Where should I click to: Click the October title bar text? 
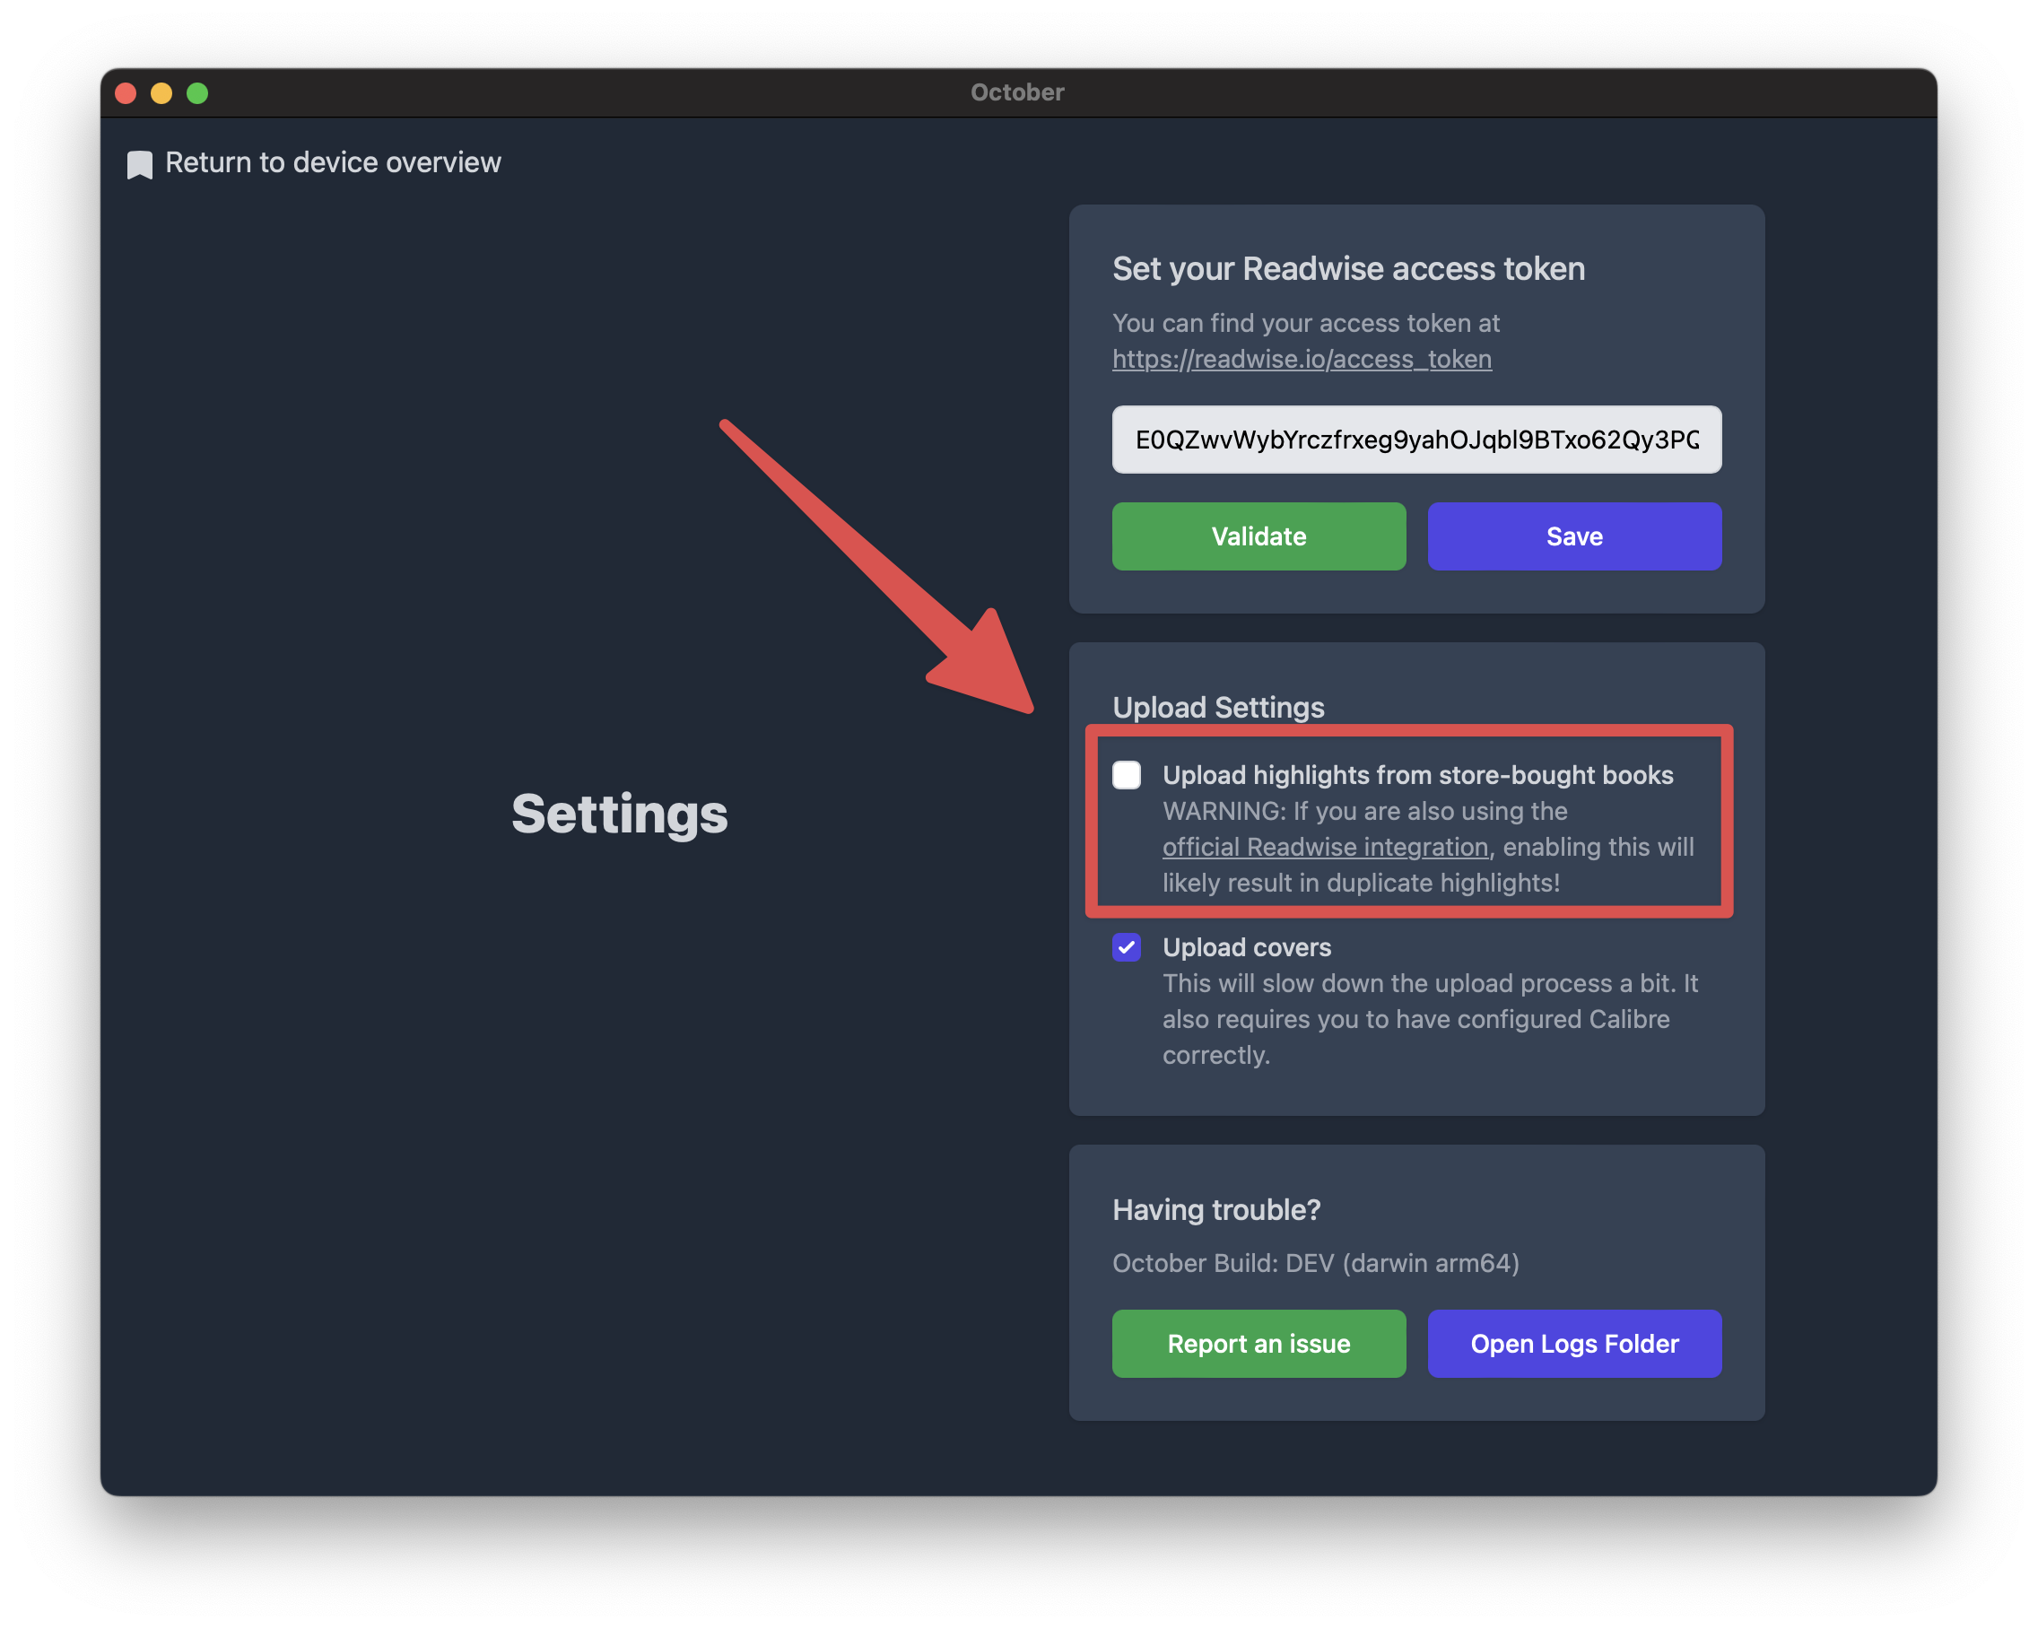1017,91
